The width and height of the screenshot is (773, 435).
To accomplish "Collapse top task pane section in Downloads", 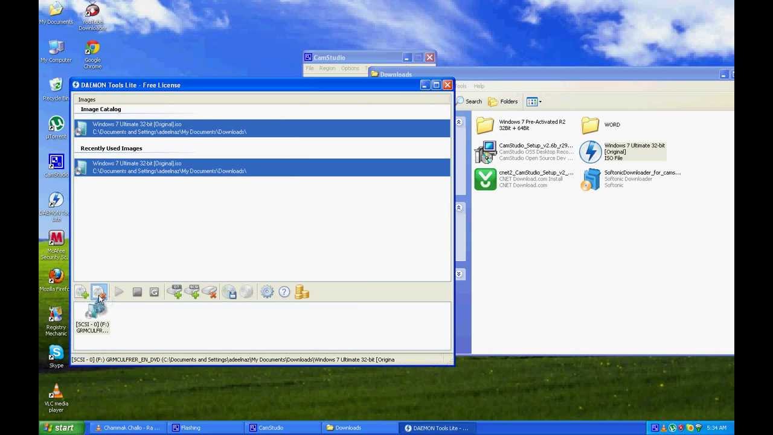I will [458, 123].
